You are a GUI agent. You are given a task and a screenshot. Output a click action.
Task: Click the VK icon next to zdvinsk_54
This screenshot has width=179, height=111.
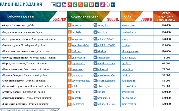(x=95, y=86)
